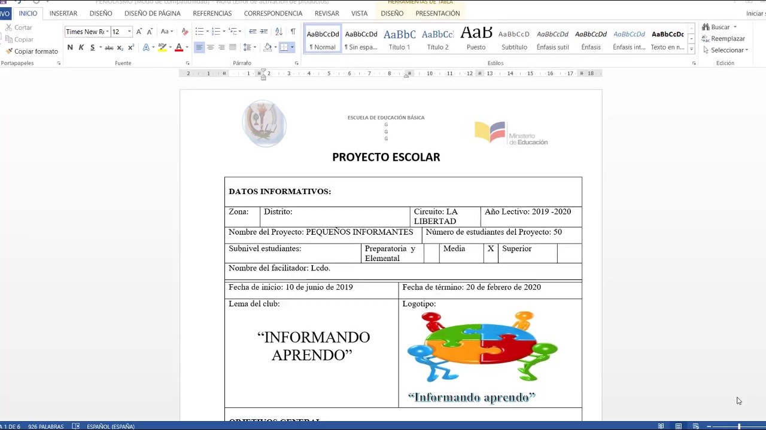Open the PRESENTACIÓN table tools tab
This screenshot has height=430, width=766.
click(437, 13)
